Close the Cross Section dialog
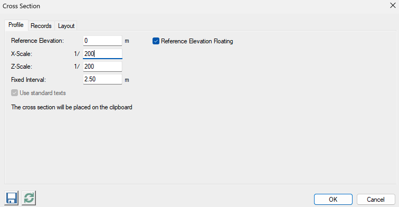Screen dimensions: 399x207 393,5
